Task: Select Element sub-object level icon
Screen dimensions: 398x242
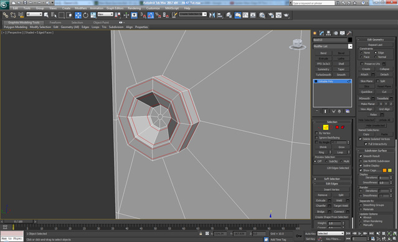Action: click(343, 127)
